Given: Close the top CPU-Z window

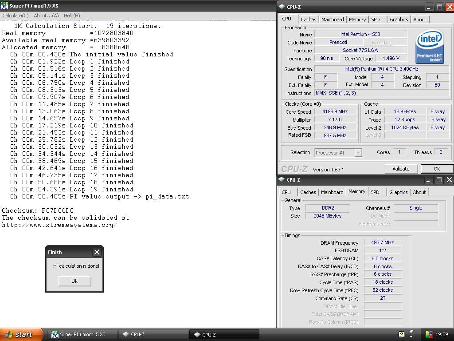Looking at the screenshot, I should coord(450,7).
